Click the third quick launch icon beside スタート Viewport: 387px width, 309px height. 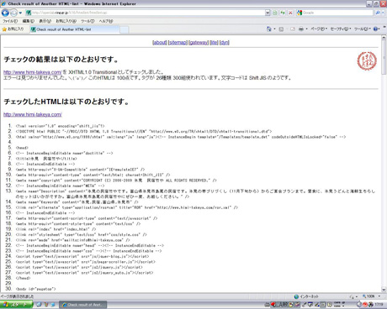point(53,305)
